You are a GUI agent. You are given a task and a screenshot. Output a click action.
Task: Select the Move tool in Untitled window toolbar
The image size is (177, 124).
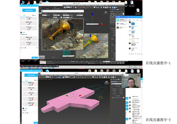coord(59,77)
